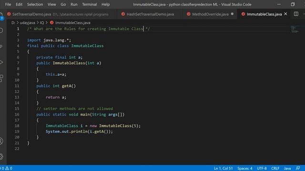Open the Go menu
This screenshot has width=305, height=171.
click(x=63, y=4)
